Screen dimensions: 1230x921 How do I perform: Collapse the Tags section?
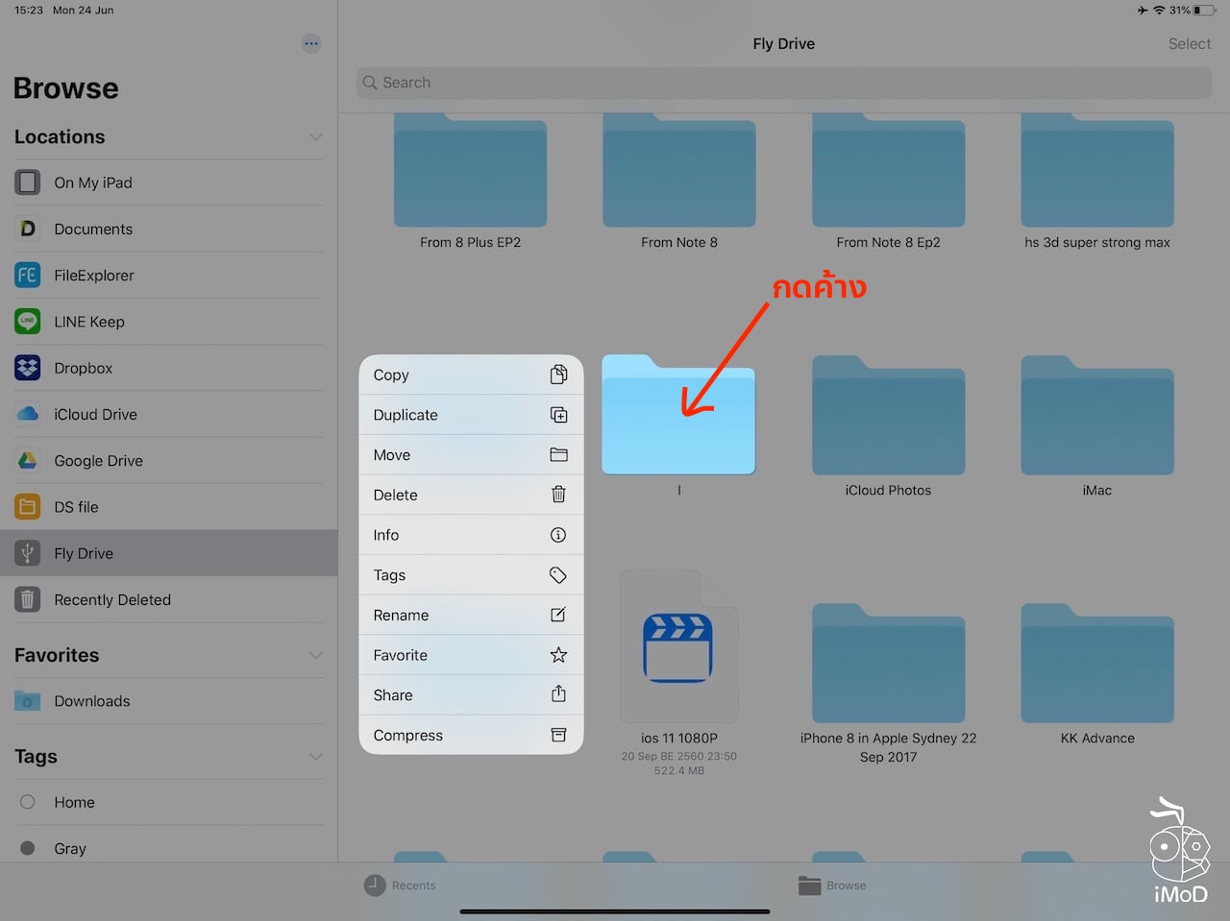coord(315,757)
